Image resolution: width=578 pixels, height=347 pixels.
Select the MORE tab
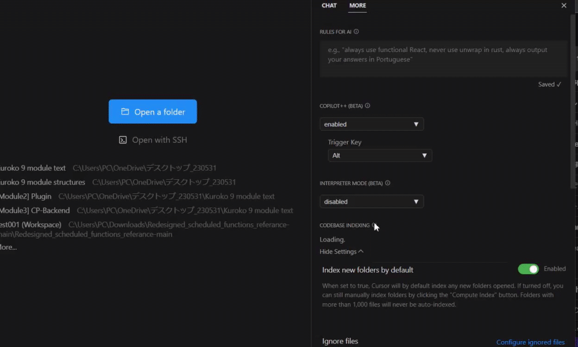(x=358, y=6)
